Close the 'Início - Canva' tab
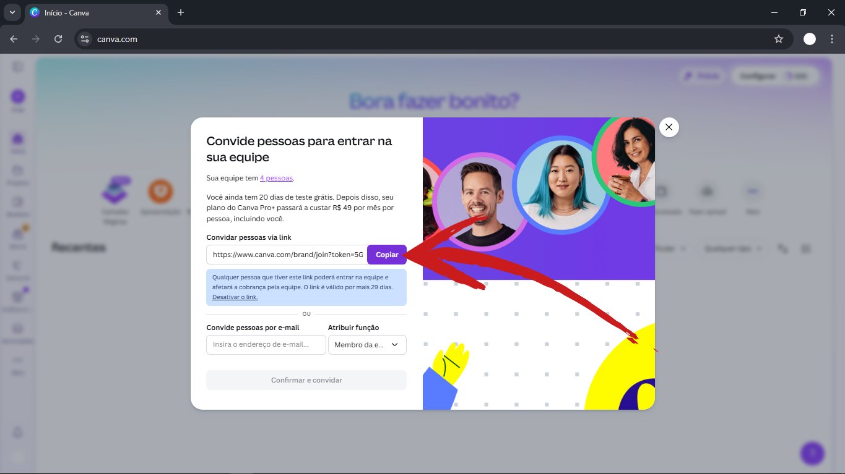Screen dimensions: 845x474 158,12
